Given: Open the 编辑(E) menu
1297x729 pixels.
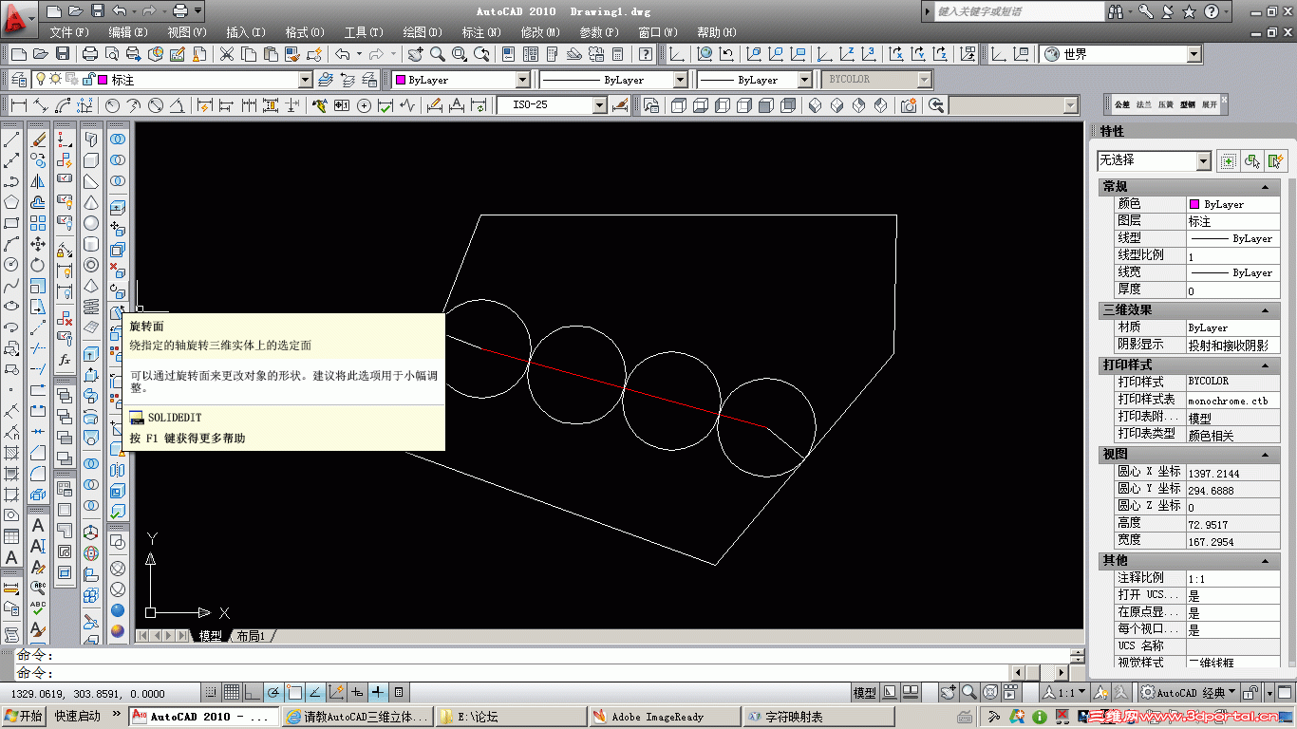Looking at the screenshot, I should (127, 32).
